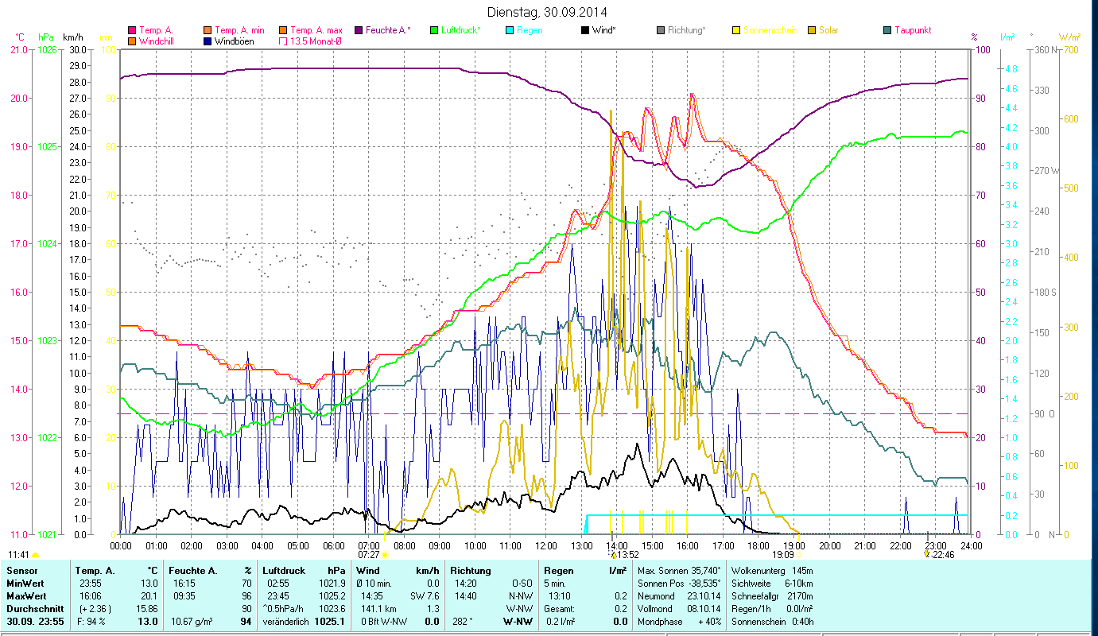Click the yellow Sonnenschein legend square

click(737, 30)
